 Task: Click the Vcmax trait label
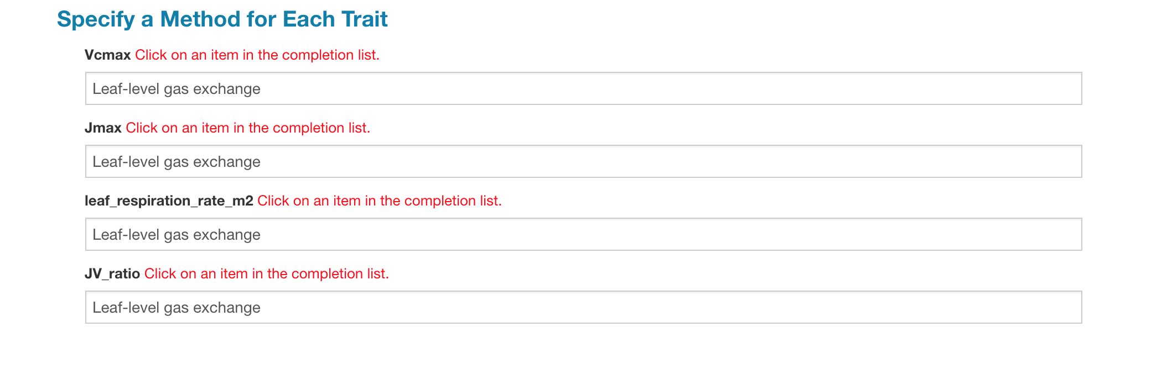click(x=108, y=55)
